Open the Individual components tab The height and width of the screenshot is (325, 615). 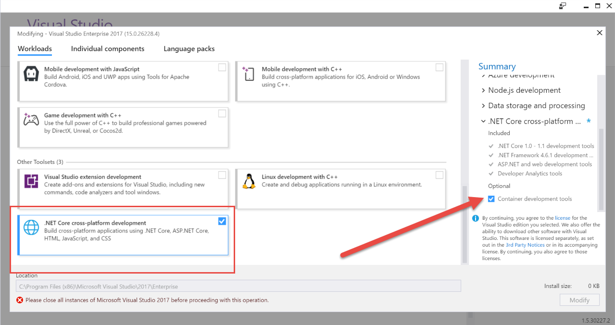[108, 49]
